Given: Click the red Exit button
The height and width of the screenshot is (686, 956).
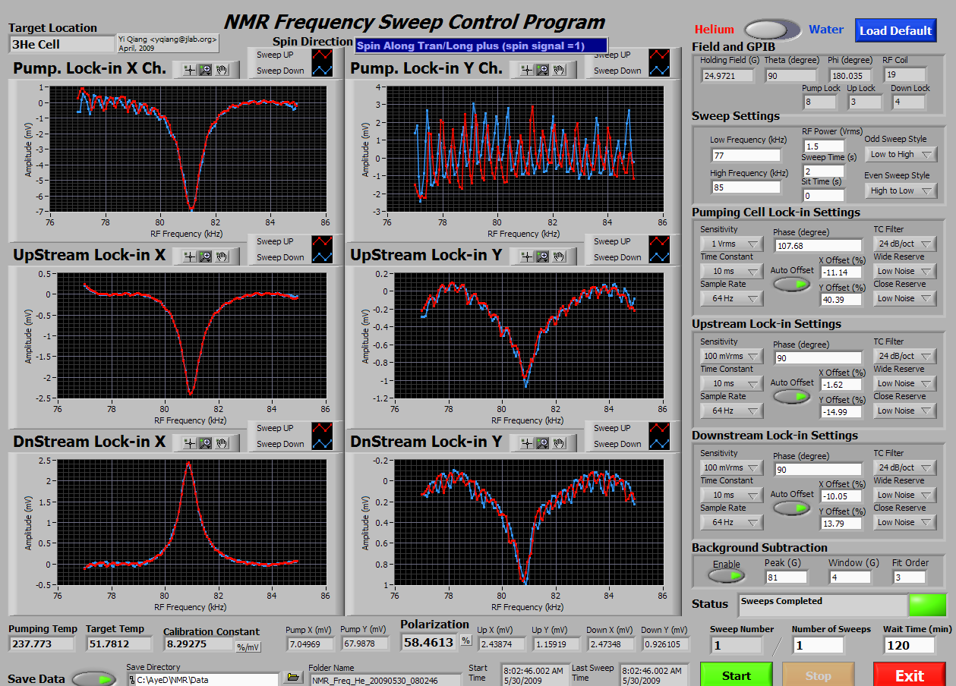Looking at the screenshot, I should click(x=909, y=675).
